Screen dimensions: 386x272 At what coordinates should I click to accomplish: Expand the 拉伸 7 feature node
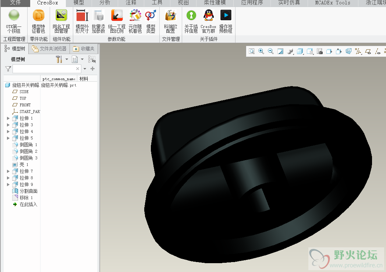pyautogui.click(x=8, y=171)
